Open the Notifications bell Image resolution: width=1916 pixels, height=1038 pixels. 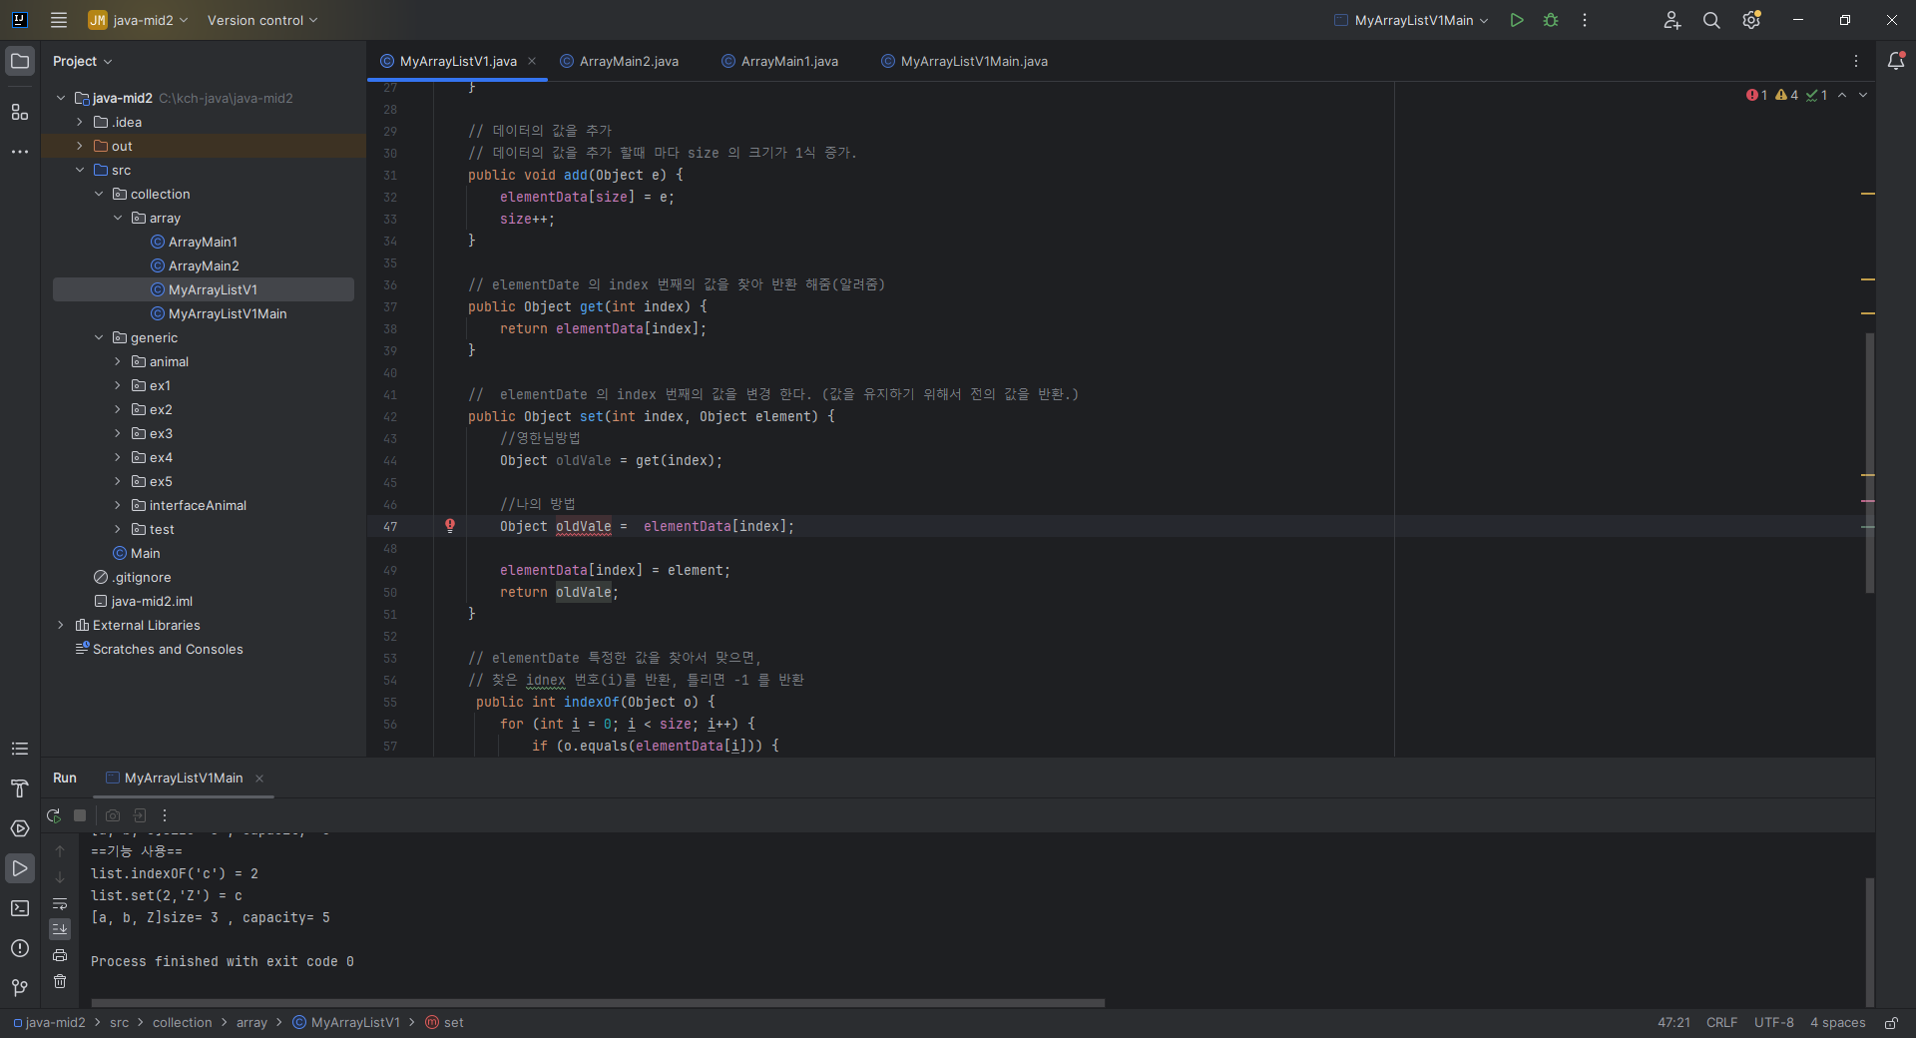pyautogui.click(x=1896, y=61)
